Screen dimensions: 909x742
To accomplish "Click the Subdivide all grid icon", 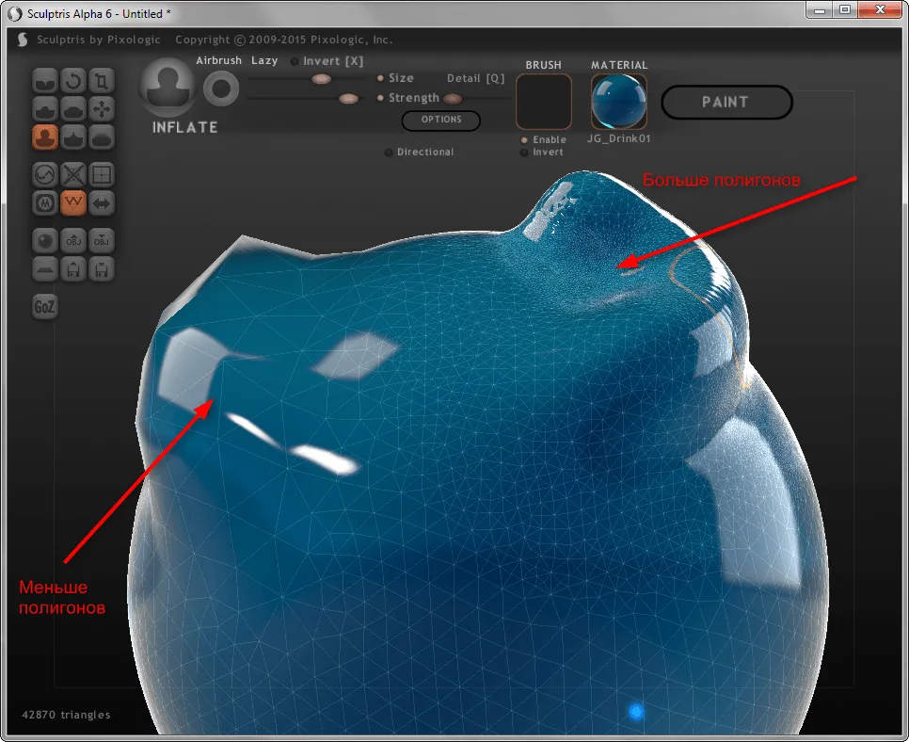I will tap(102, 174).
